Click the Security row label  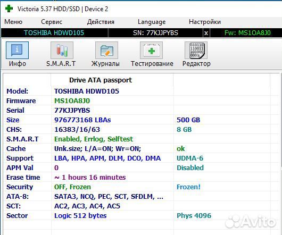coord(20,187)
